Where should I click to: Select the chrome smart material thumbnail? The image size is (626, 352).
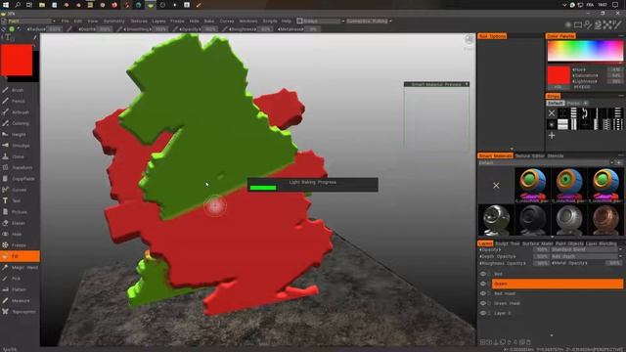496,220
